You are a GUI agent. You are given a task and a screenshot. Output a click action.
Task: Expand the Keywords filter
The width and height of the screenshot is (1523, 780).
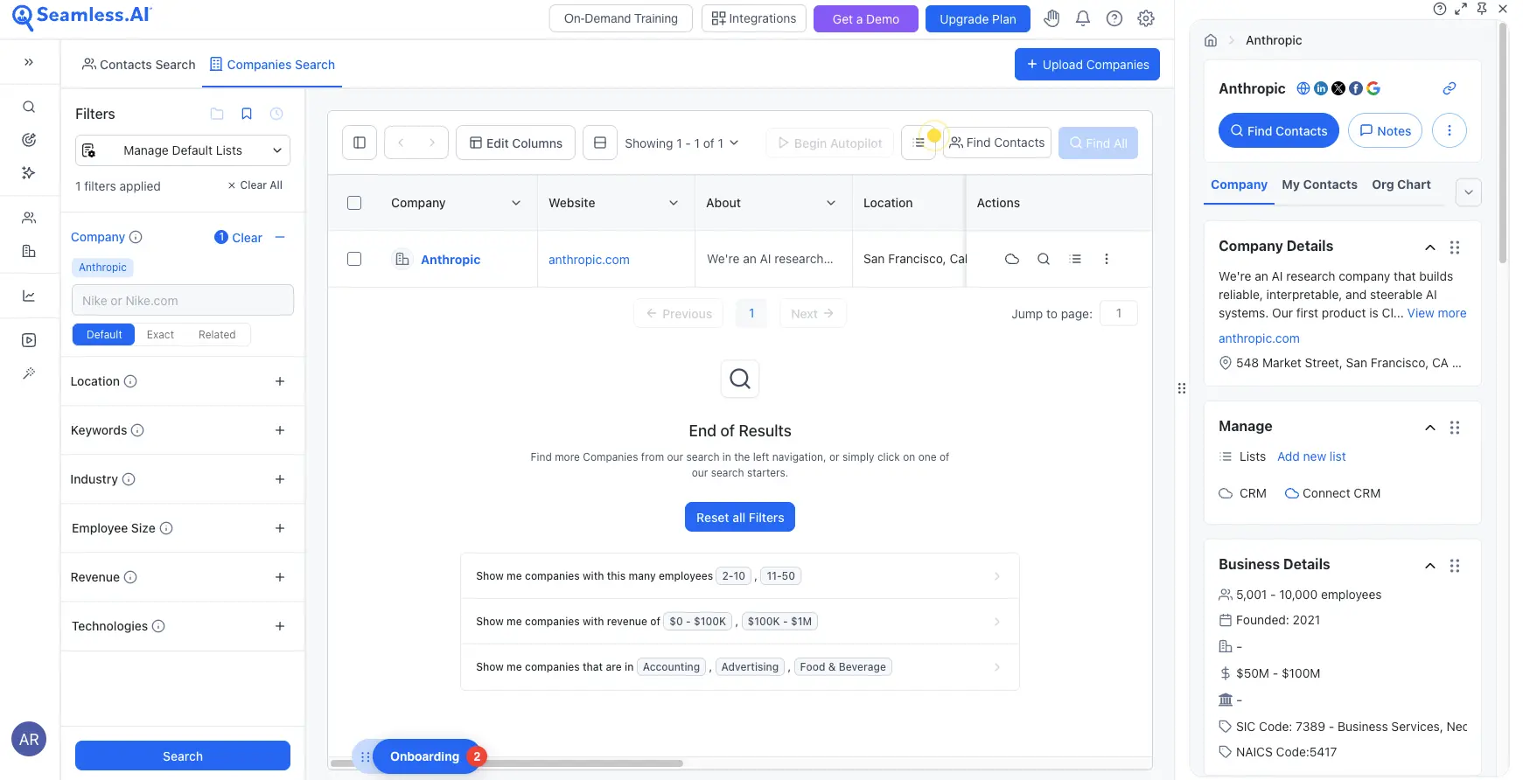(x=280, y=430)
